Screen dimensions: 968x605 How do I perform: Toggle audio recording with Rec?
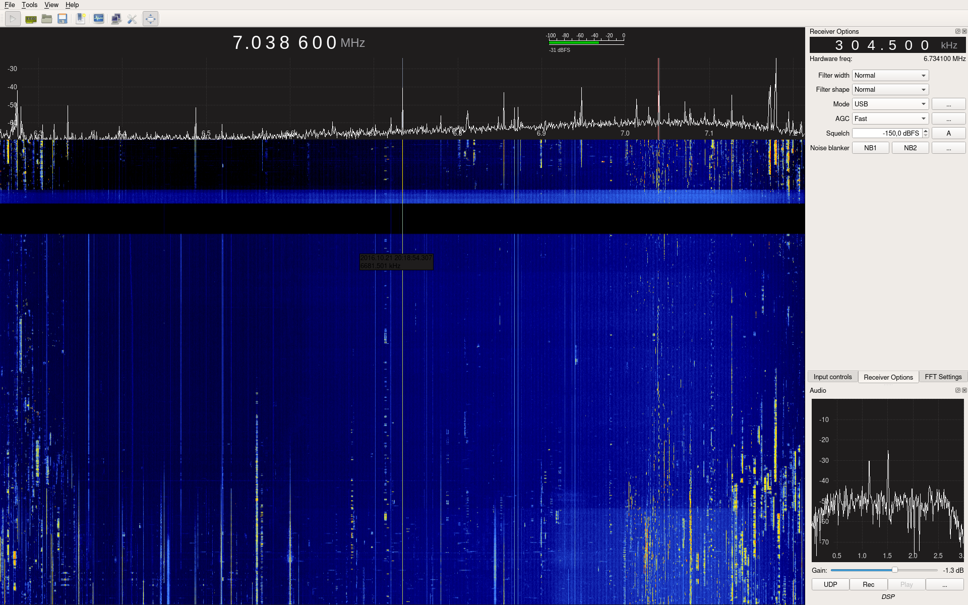(868, 585)
